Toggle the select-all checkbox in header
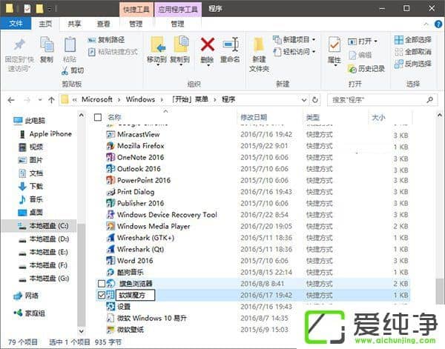Screen dimensions: 445x349 coord(98,117)
